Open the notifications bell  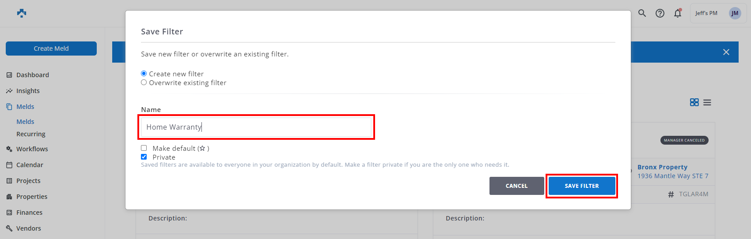pos(678,13)
